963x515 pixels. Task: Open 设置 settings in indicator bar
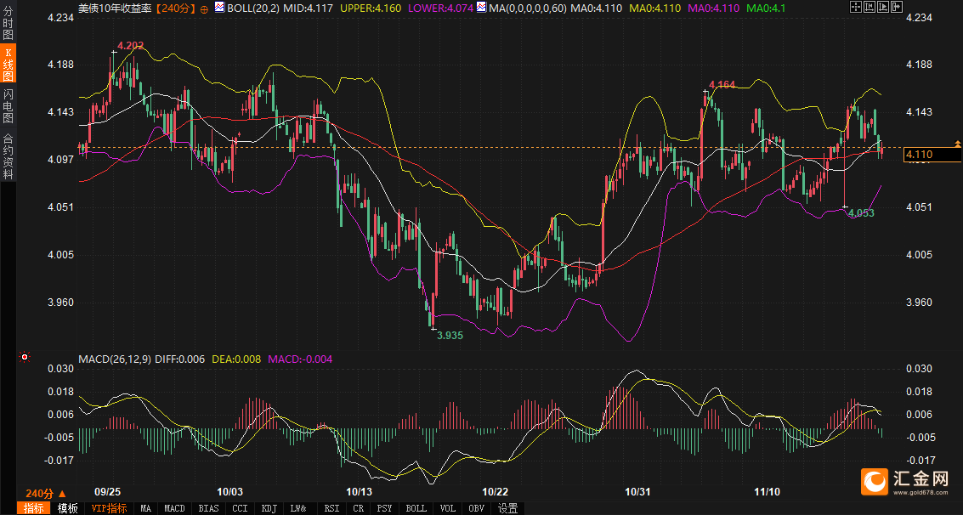click(507, 508)
